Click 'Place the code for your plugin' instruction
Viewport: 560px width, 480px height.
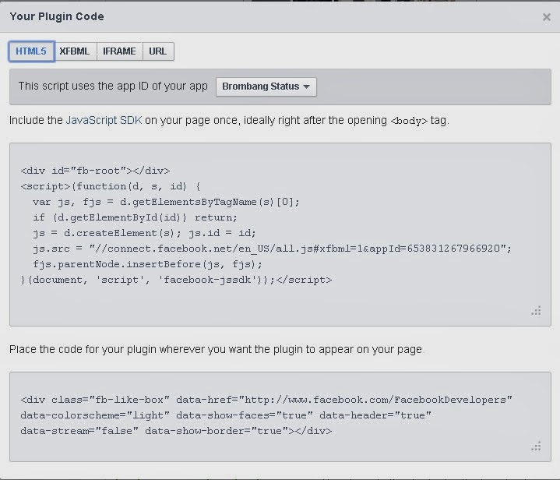[216, 349]
